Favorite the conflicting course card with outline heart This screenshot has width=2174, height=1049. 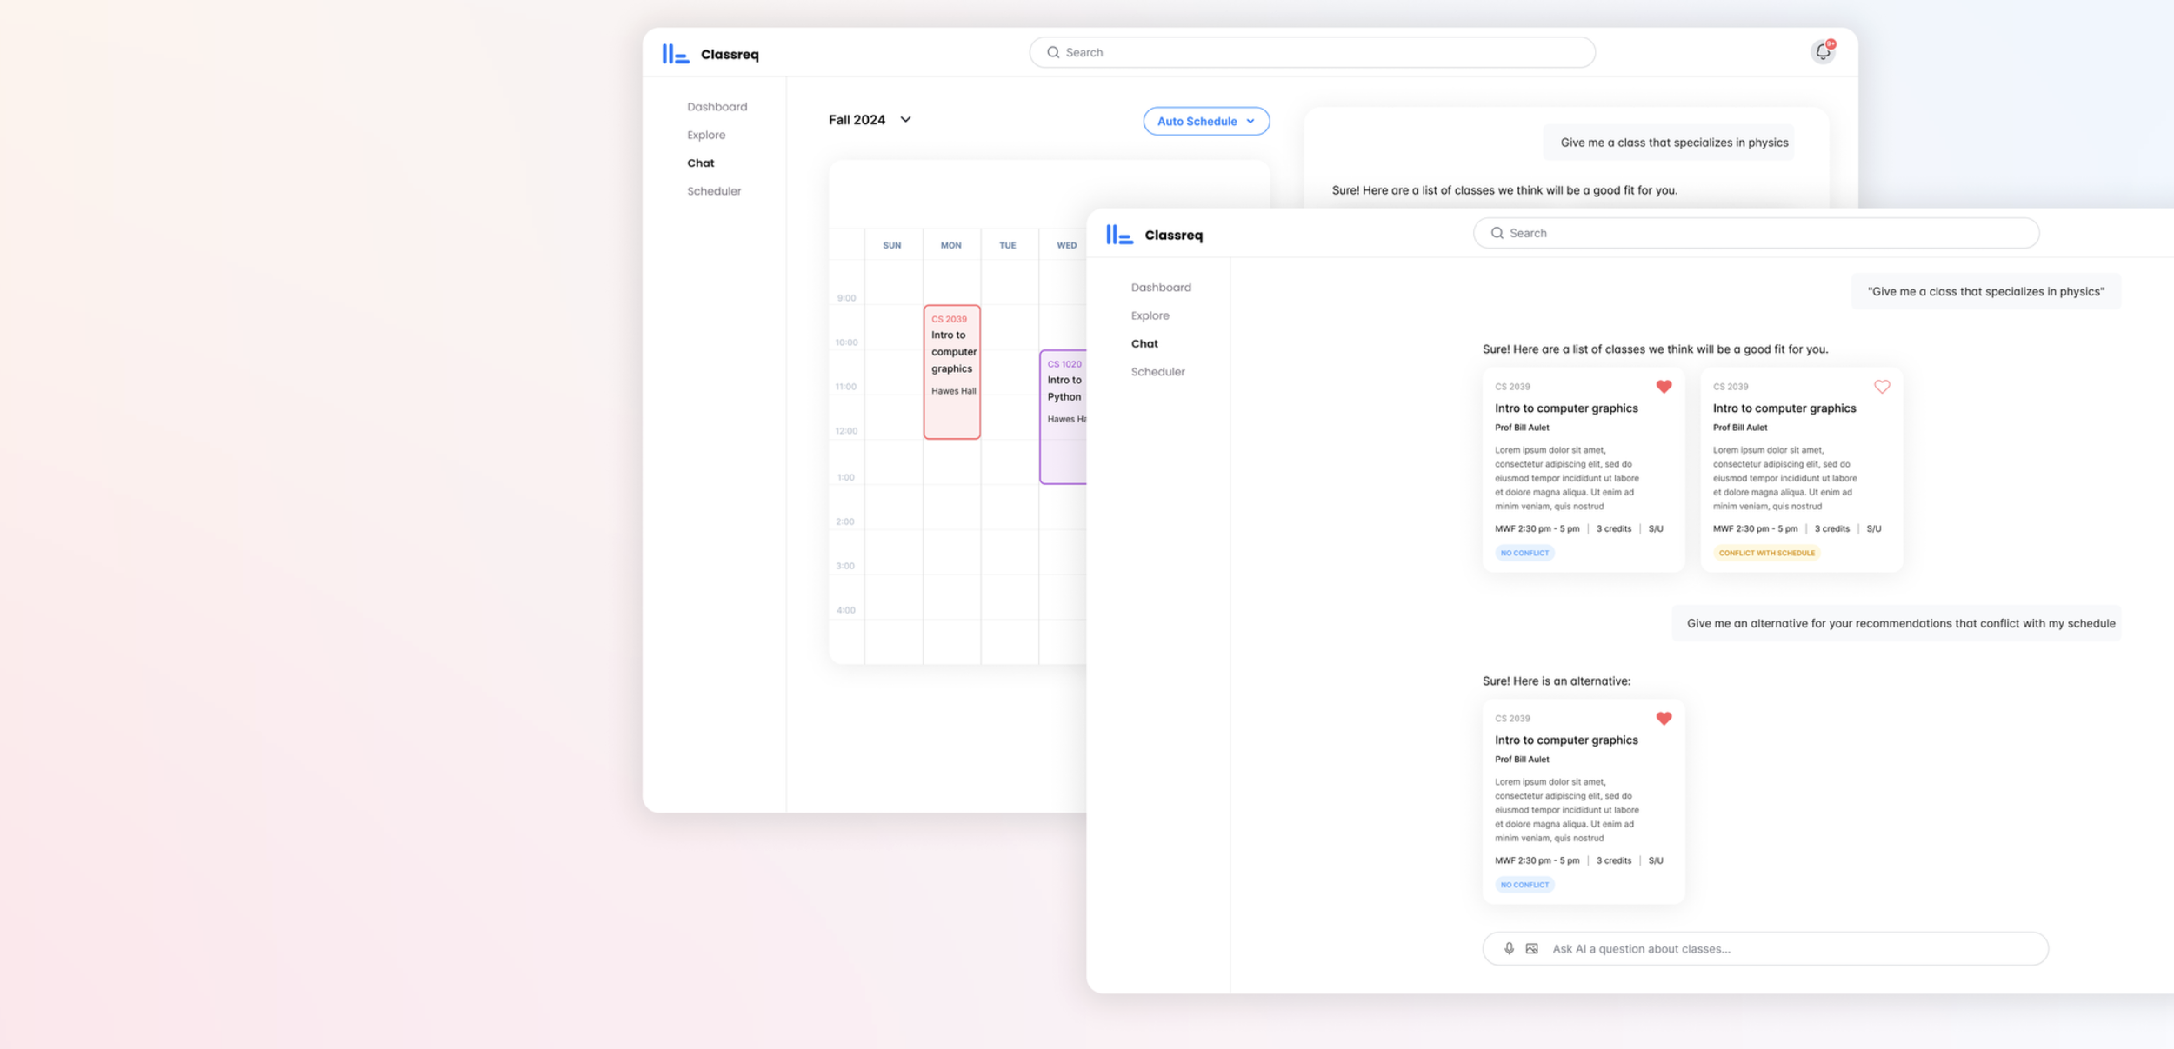[x=1882, y=387]
